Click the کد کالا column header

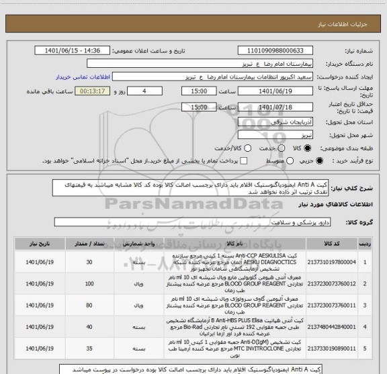tap(332, 244)
